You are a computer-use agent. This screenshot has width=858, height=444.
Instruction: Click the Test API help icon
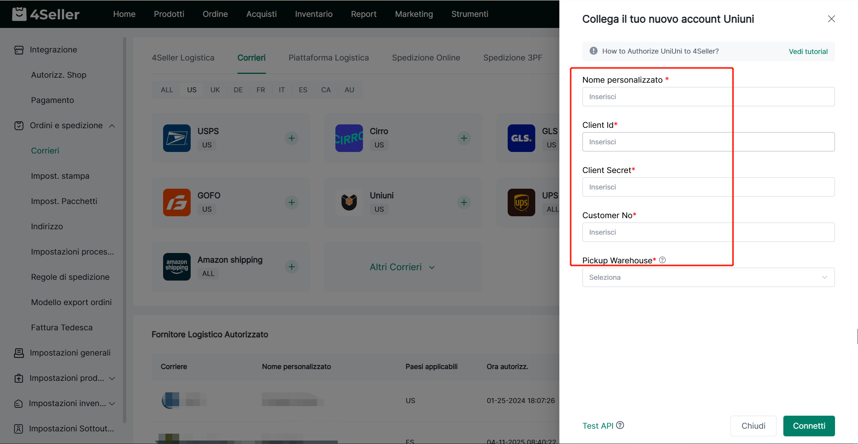(x=620, y=425)
